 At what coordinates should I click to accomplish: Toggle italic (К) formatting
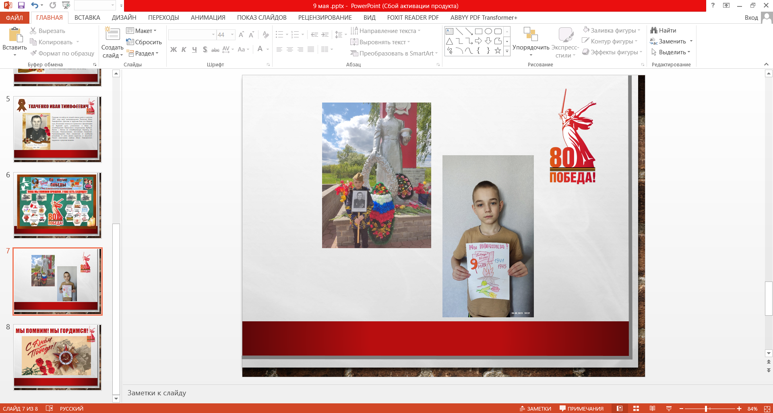tap(184, 49)
